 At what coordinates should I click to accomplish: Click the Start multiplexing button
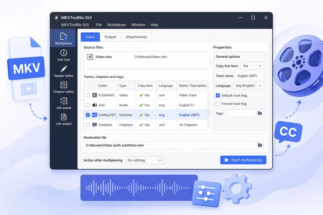tap(243, 160)
